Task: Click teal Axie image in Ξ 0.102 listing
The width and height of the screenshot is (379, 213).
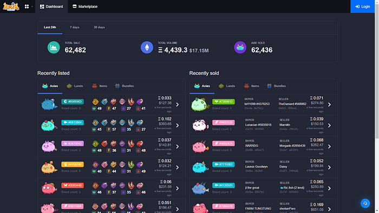Action: [49, 125]
